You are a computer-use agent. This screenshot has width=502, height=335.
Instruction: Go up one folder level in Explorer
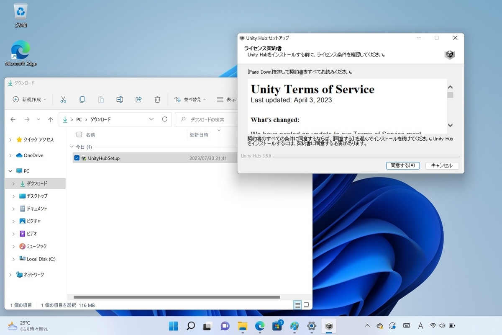[x=51, y=119]
